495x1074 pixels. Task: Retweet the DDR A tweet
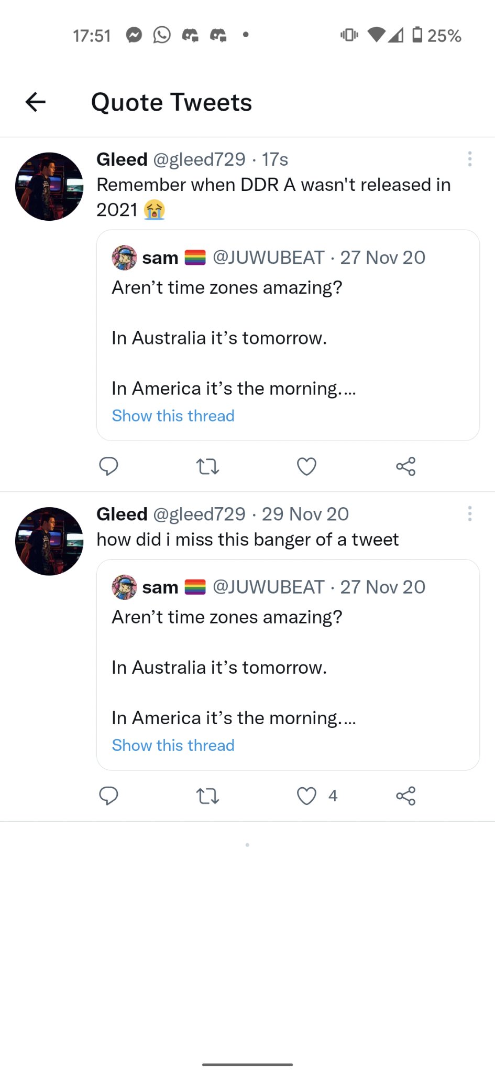point(207,466)
